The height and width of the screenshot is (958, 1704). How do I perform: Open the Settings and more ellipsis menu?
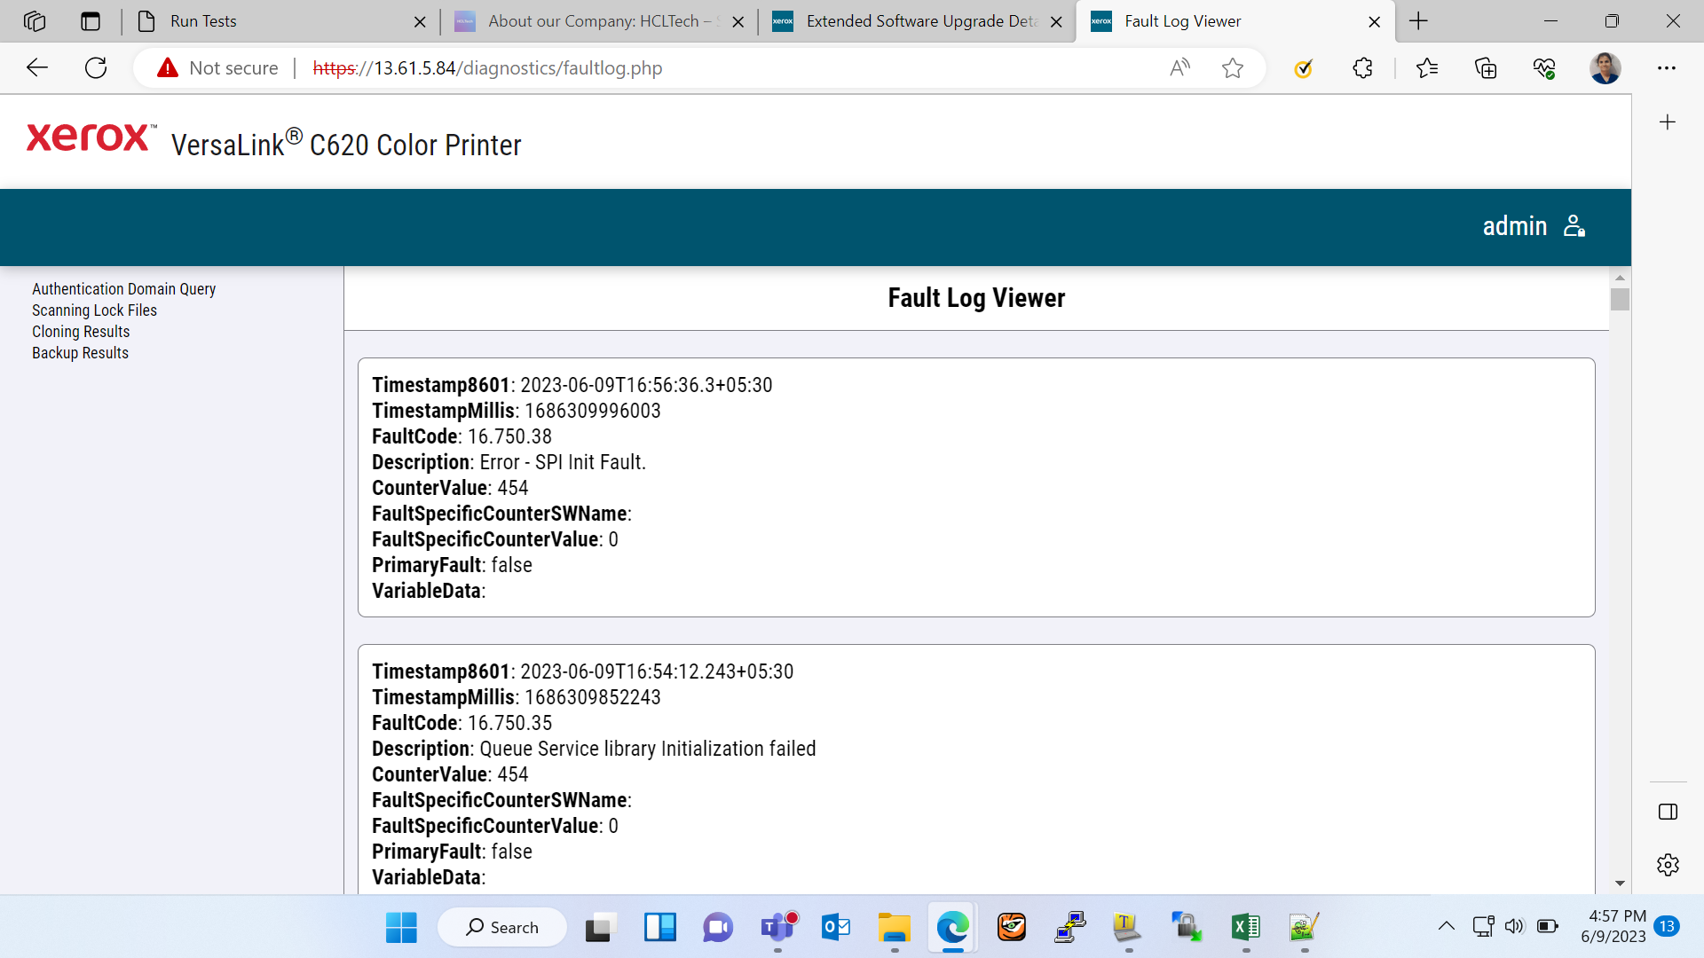1667,68
